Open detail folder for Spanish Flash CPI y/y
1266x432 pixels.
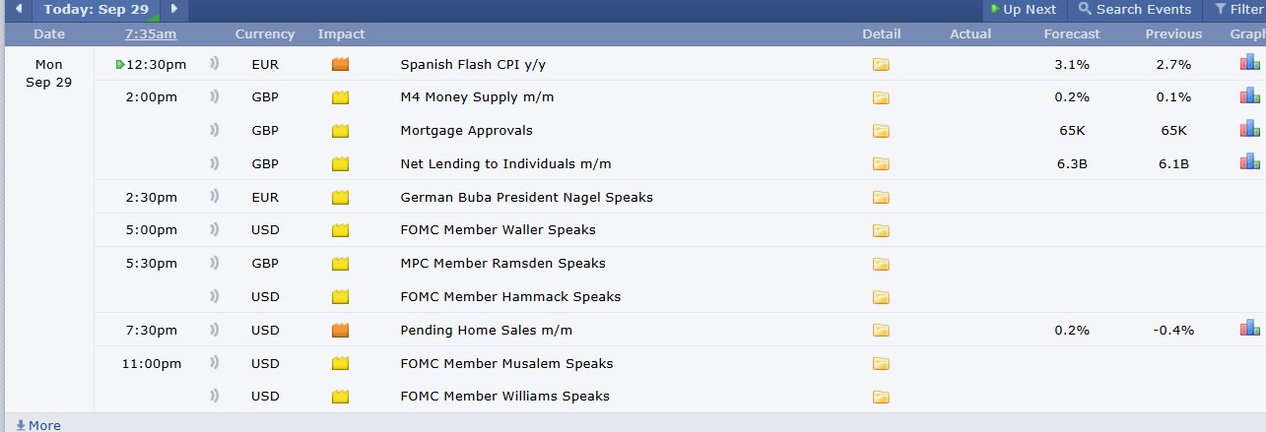[881, 65]
